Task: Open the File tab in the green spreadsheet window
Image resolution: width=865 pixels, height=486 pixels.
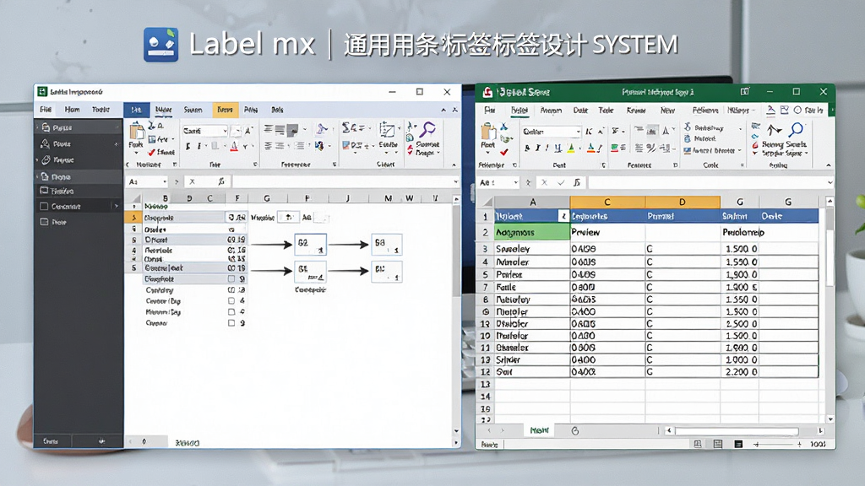Action: (x=490, y=111)
